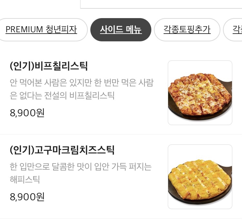Tap the (인기) badge text on 비프칠리스틱

(22, 66)
